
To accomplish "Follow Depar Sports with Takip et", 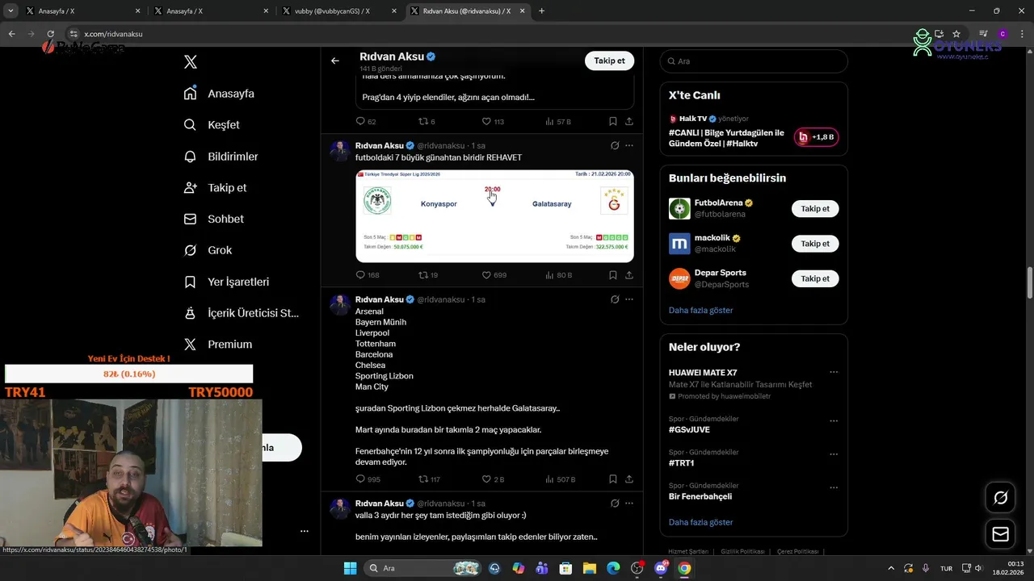I will coord(815,278).
